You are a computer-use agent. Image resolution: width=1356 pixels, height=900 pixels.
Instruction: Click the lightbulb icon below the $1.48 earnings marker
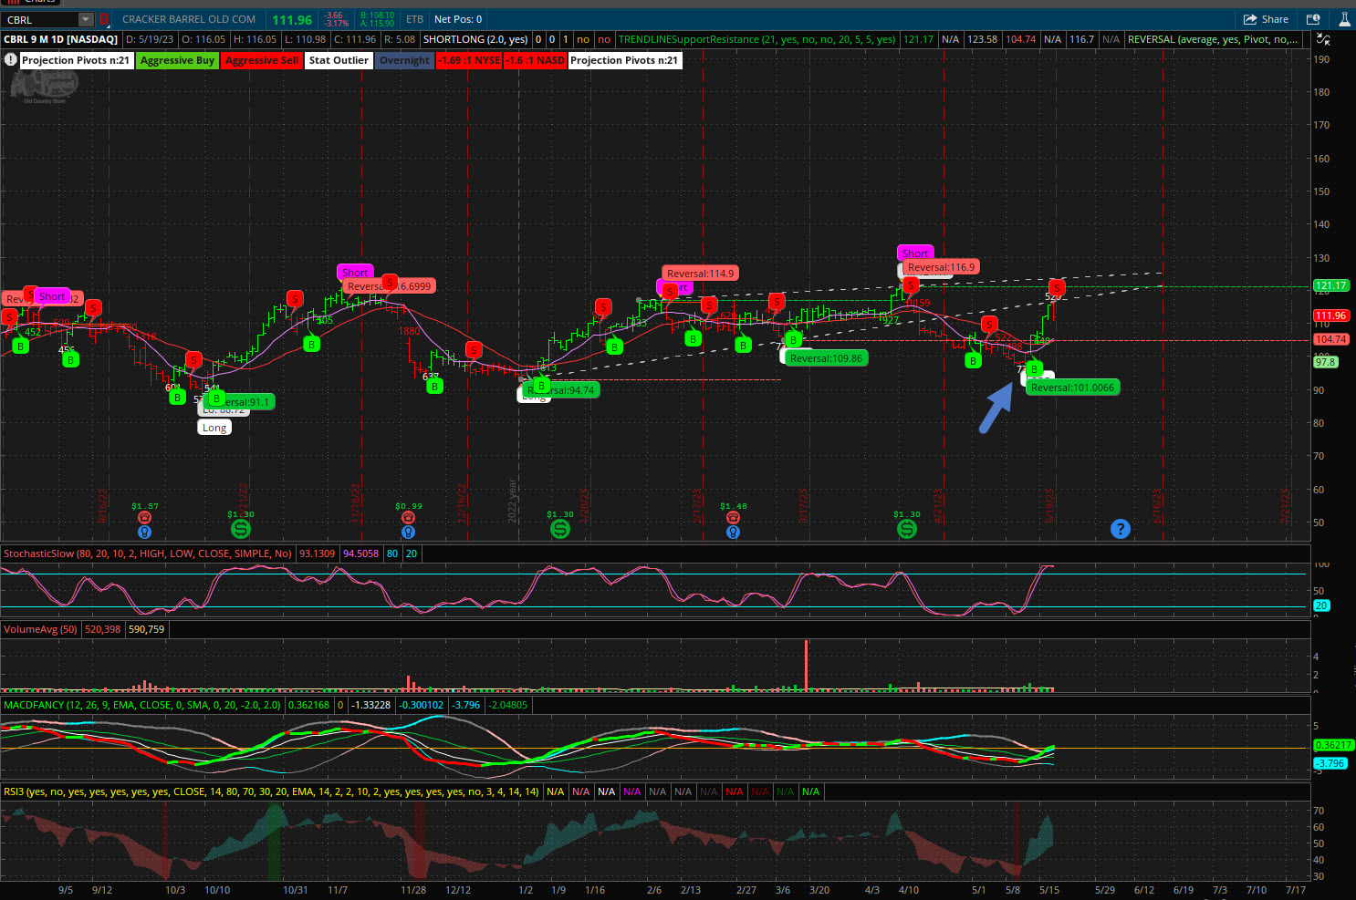(x=733, y=532)
